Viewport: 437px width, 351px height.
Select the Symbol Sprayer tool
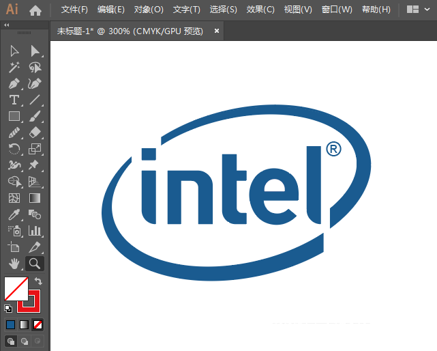[14, 231]
